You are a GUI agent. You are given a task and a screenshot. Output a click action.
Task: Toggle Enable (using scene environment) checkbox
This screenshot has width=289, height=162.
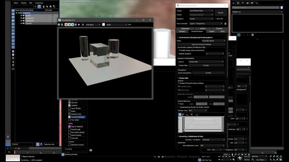(x=180, y=50)
